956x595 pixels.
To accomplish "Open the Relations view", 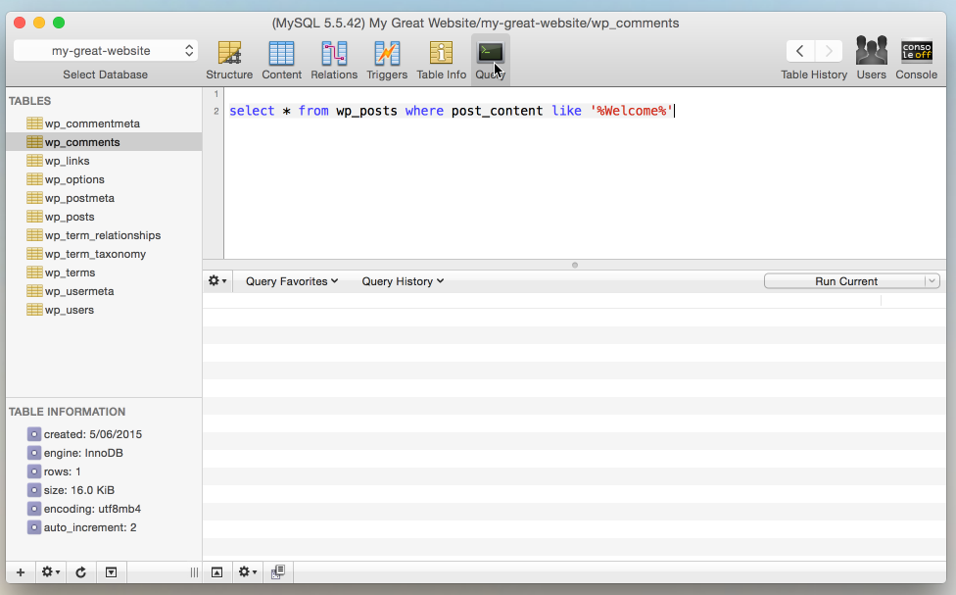I will pos(334,54).
